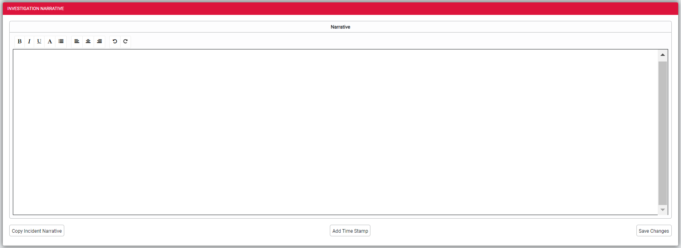Screen dimensions: 681x248
Task: Insert a bulleted list
Action: [61, 41]
